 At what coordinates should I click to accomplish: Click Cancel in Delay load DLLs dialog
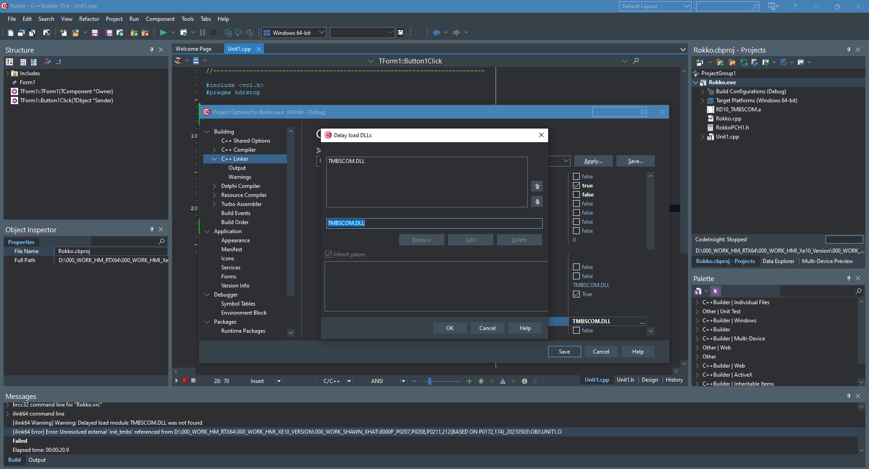[487, 328]
